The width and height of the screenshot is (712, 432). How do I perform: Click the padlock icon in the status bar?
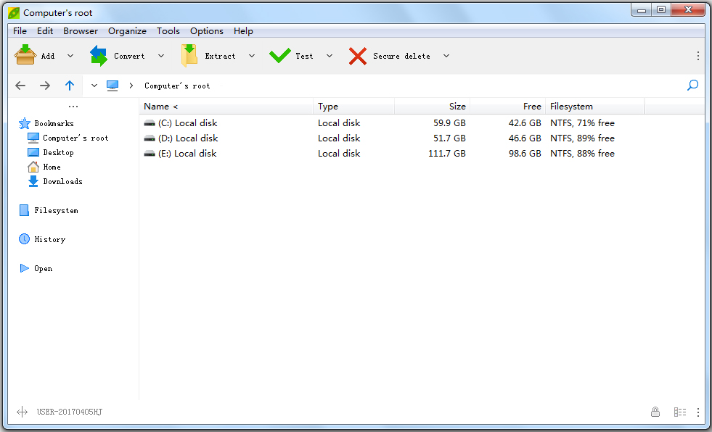[x=655, y=412]
